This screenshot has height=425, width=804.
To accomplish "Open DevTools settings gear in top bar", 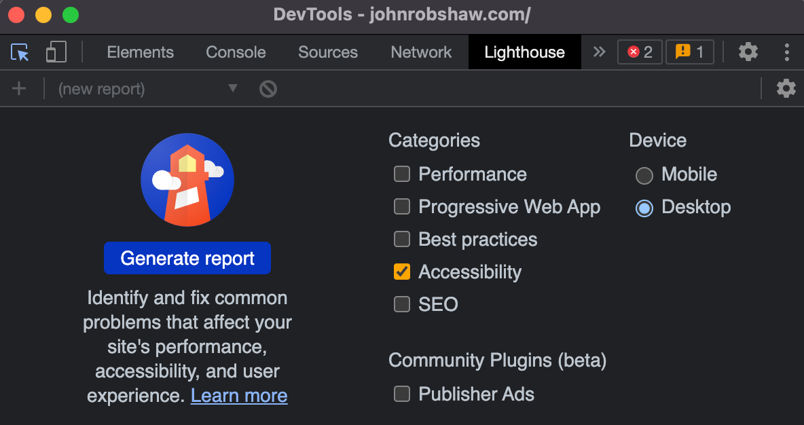I will point(748,52).
